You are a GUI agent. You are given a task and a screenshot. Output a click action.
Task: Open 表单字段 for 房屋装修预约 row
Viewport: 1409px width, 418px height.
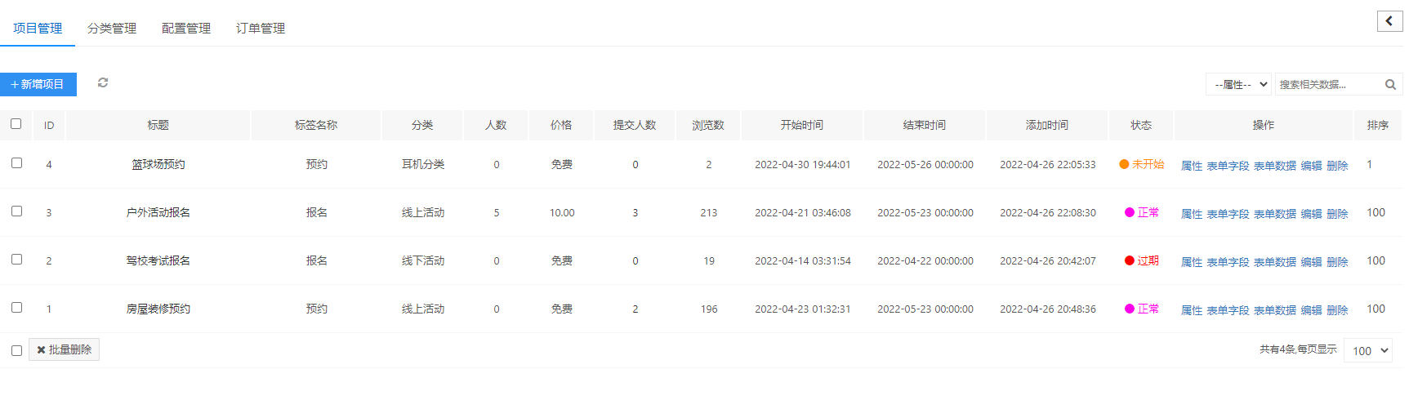click(1228, 310)
